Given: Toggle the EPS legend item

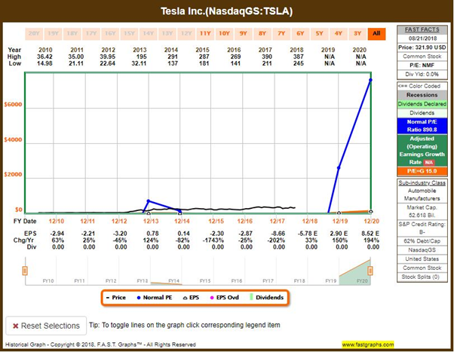Looking at the screenshot, I should [x=191, y=297].
